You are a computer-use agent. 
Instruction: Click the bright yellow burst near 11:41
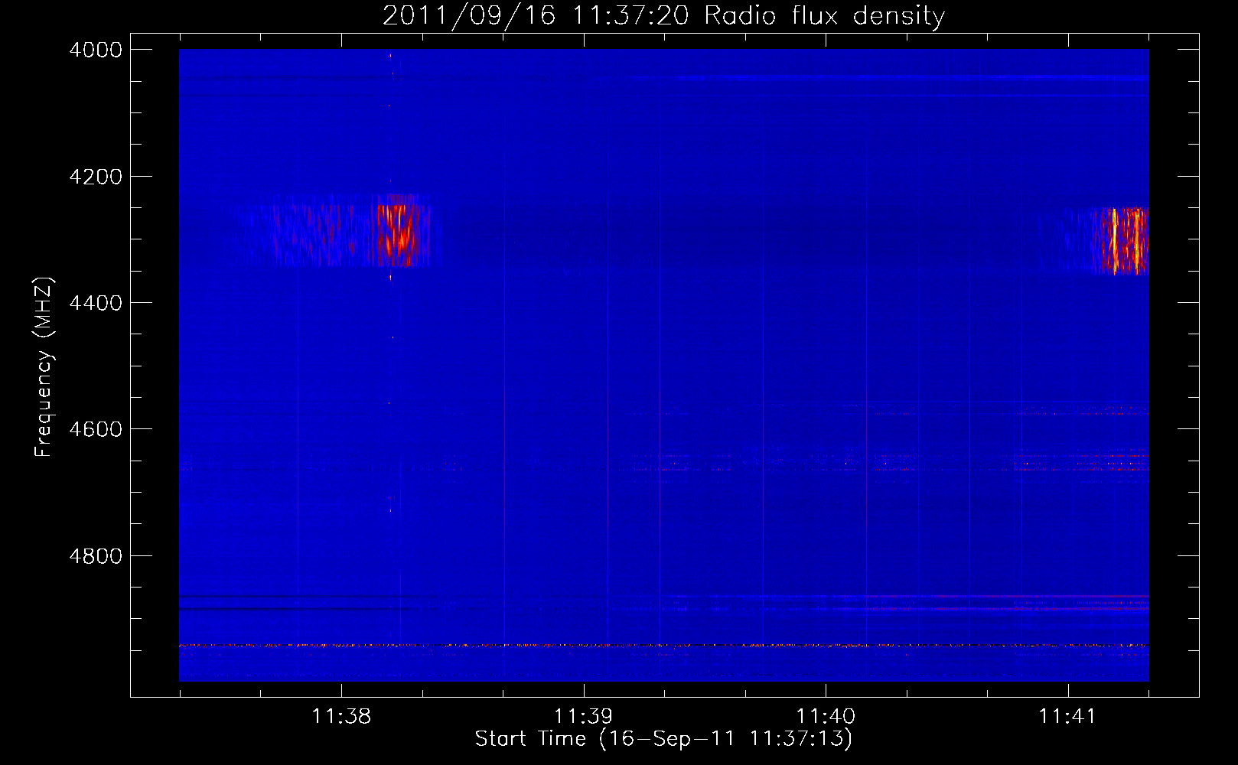tap(1125, 240)
